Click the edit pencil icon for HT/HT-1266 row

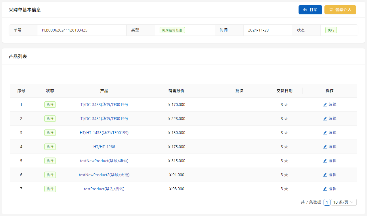click(325, 147)
